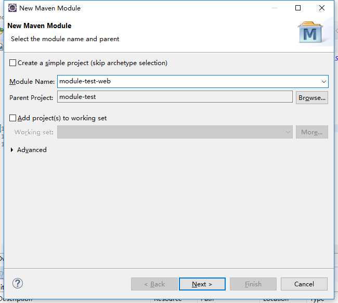The image size is (338, 303).
Task: Enable Create a simple project checkbox
Action: (x=12, y=63)
